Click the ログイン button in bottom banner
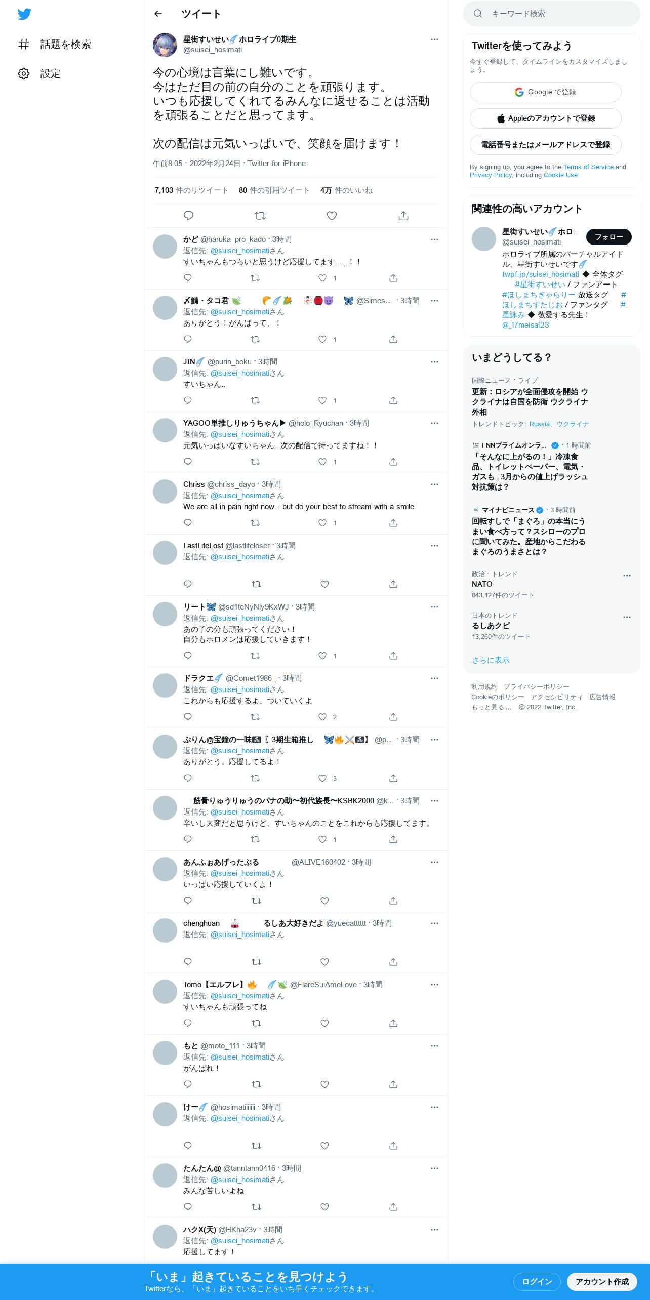 click(537, 1282)
